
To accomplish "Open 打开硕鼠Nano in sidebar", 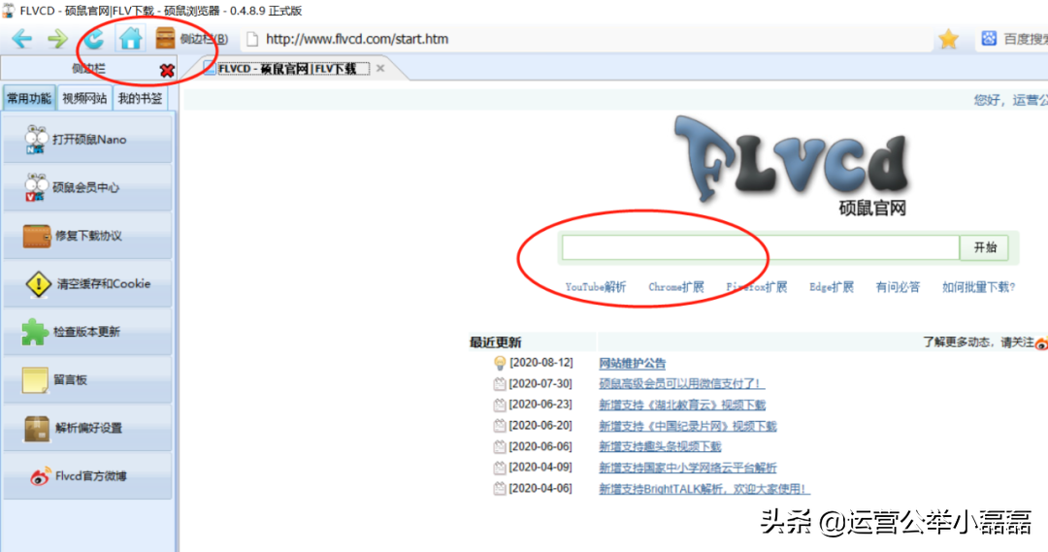I will [x=87, y=139].
